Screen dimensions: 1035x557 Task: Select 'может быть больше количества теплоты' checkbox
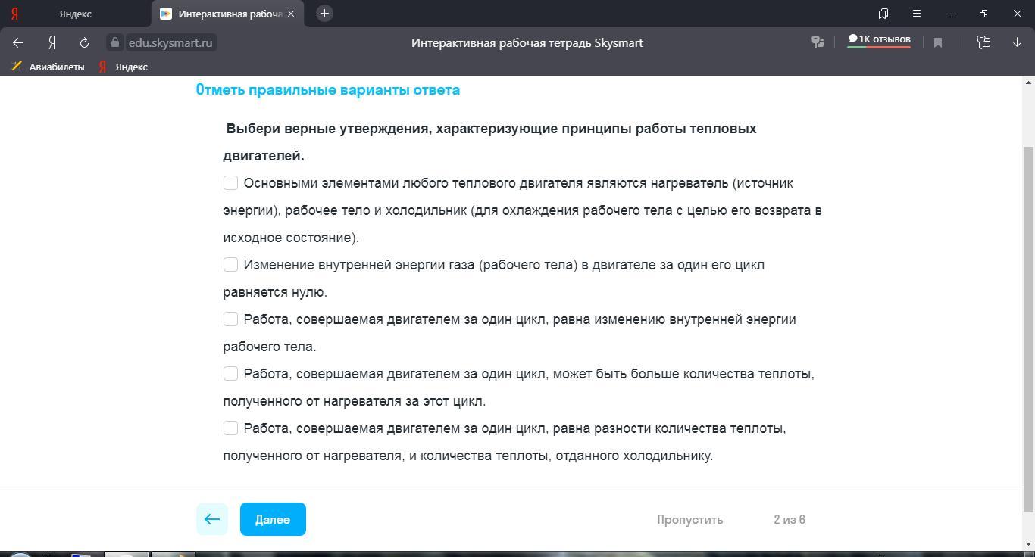(x=231, y=374)
